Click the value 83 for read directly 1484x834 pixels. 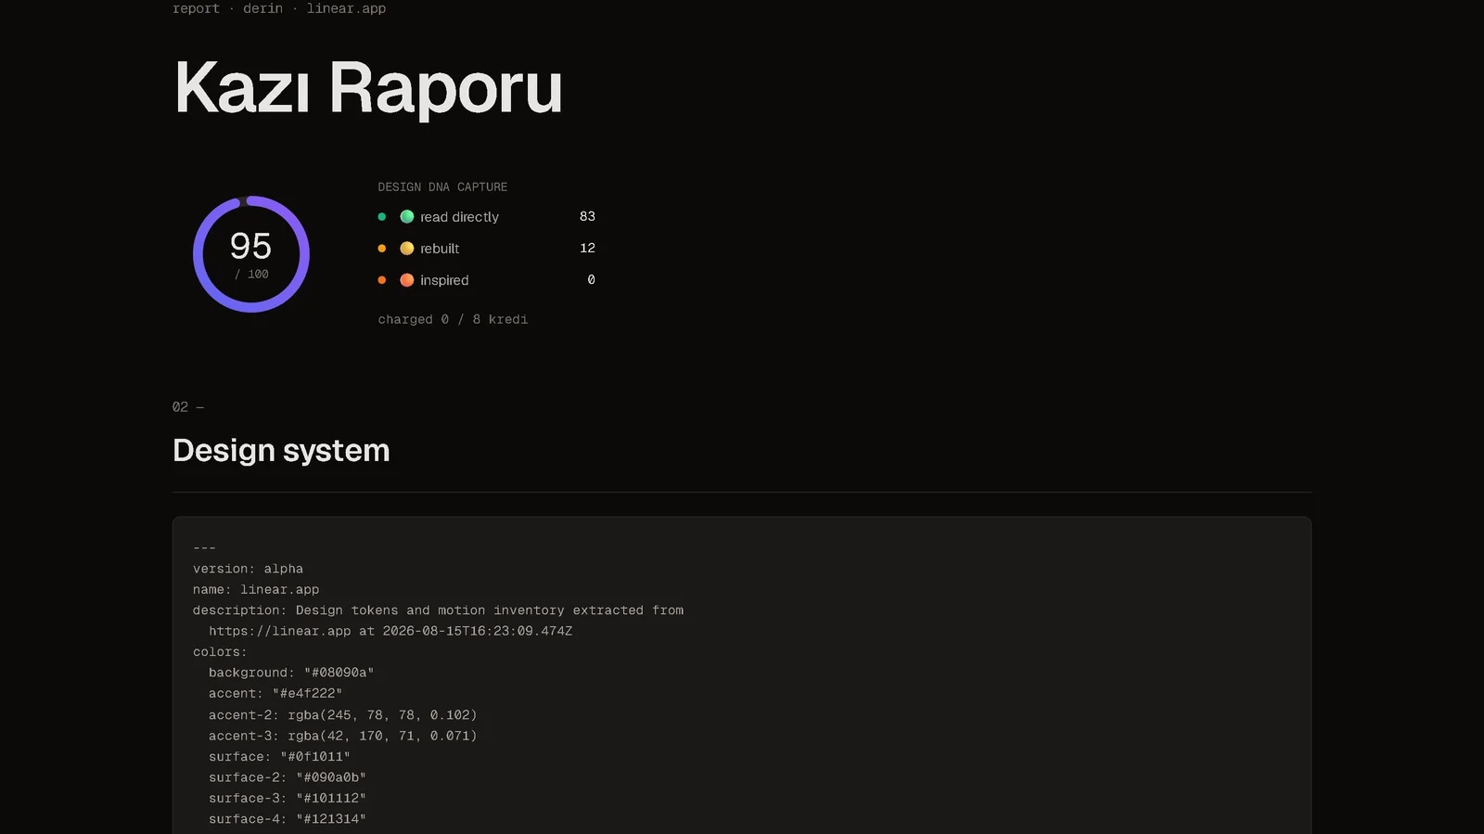[587, 216]
